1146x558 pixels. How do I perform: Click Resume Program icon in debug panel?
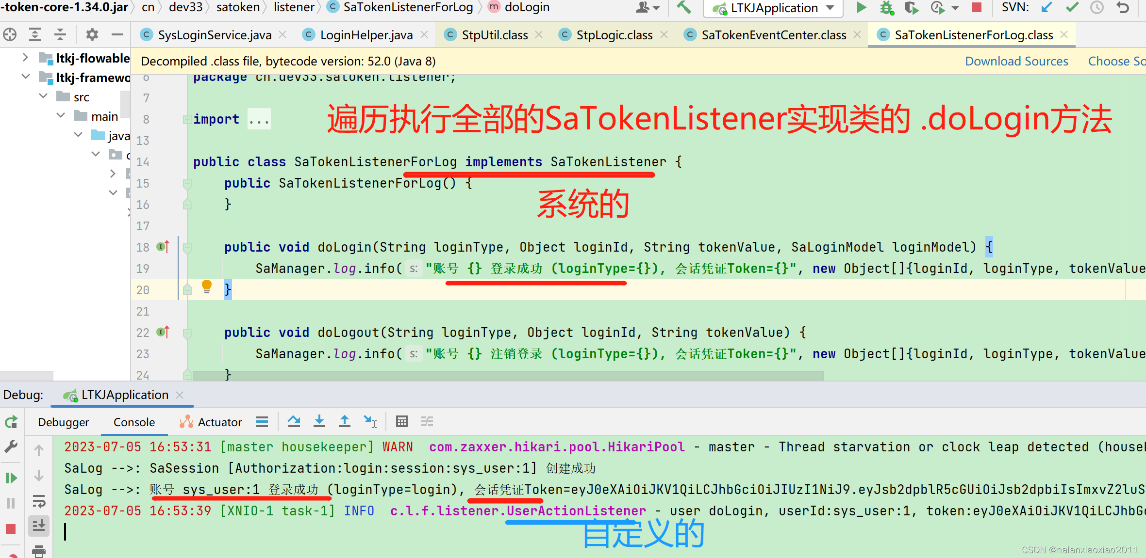11,478
